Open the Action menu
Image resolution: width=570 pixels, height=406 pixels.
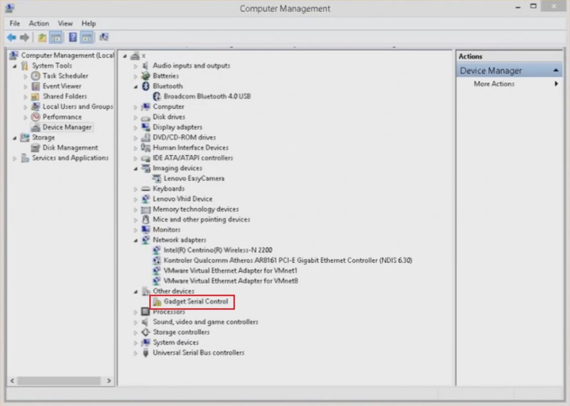coord(39,23)
